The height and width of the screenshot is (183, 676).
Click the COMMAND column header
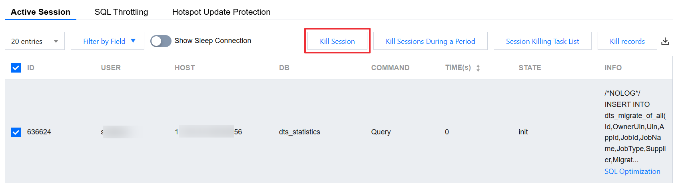click(x=390, y=68)
